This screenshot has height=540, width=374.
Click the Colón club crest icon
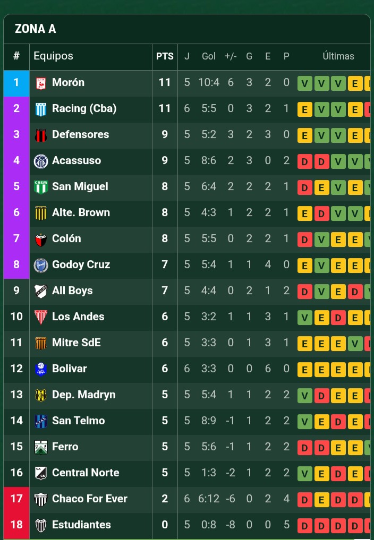tap(41, 239)
